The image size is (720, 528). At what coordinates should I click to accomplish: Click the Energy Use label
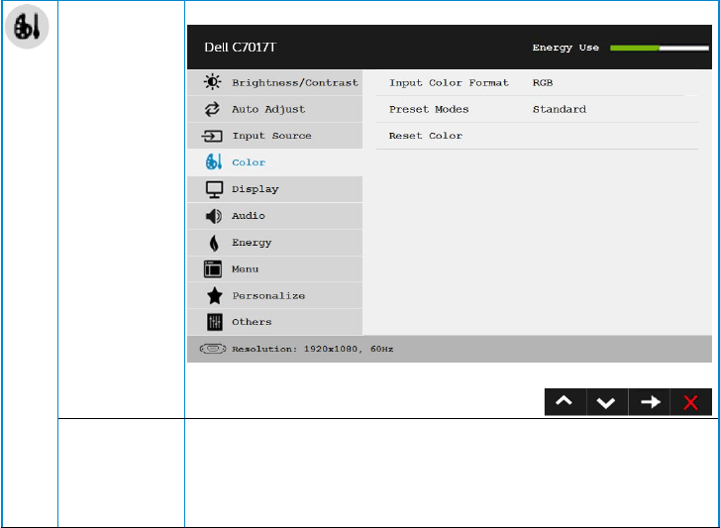(566, 48)
